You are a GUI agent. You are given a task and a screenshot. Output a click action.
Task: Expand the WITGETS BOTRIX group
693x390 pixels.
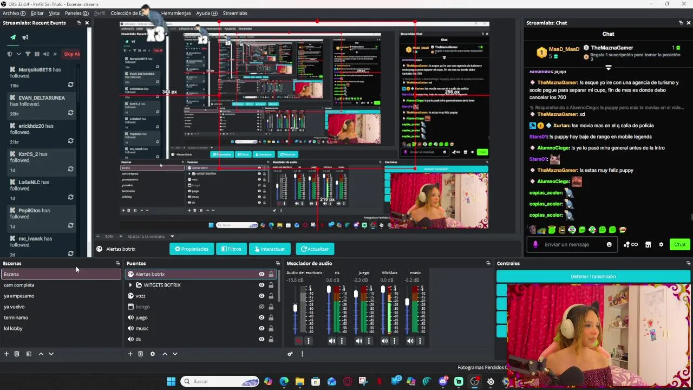pos(130,285)
